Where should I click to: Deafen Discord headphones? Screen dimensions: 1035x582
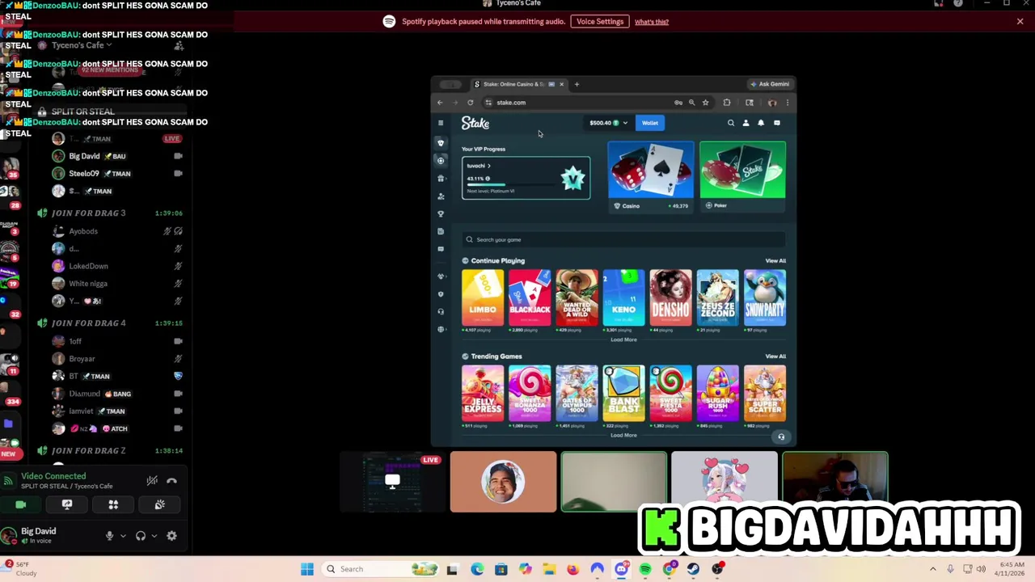141,535
